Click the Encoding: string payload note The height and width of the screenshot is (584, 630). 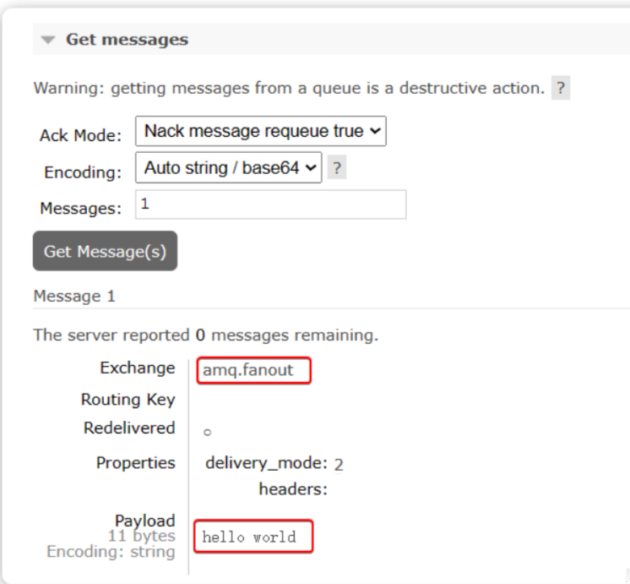point(111,552)
